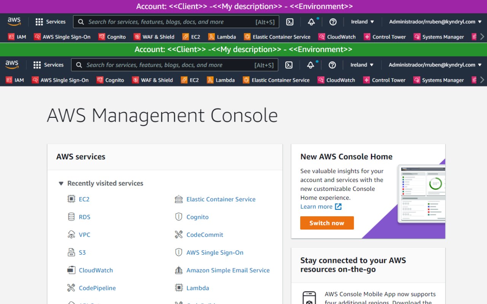487x304 pixels.
Task: Open Control Tower favorite in lower bar
Action: pos(384,80)
